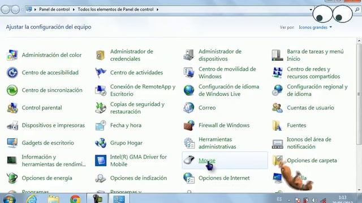Open Conexión de RemoteApp y Escritorio icon

click(101, 90)
